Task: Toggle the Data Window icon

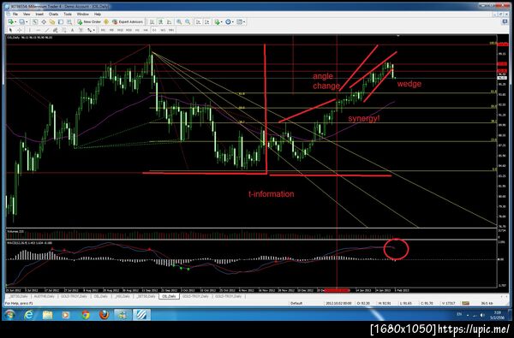Action: [44, 21]
